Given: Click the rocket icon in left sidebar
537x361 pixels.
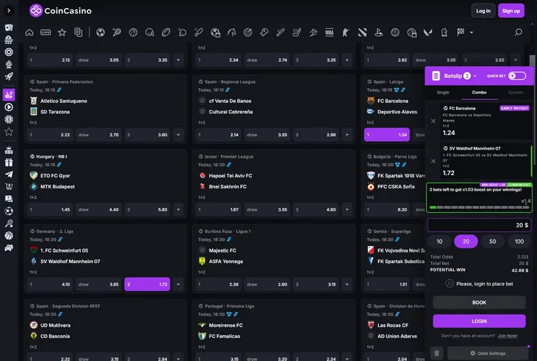Looking at the screenshot, I should 9,76.
